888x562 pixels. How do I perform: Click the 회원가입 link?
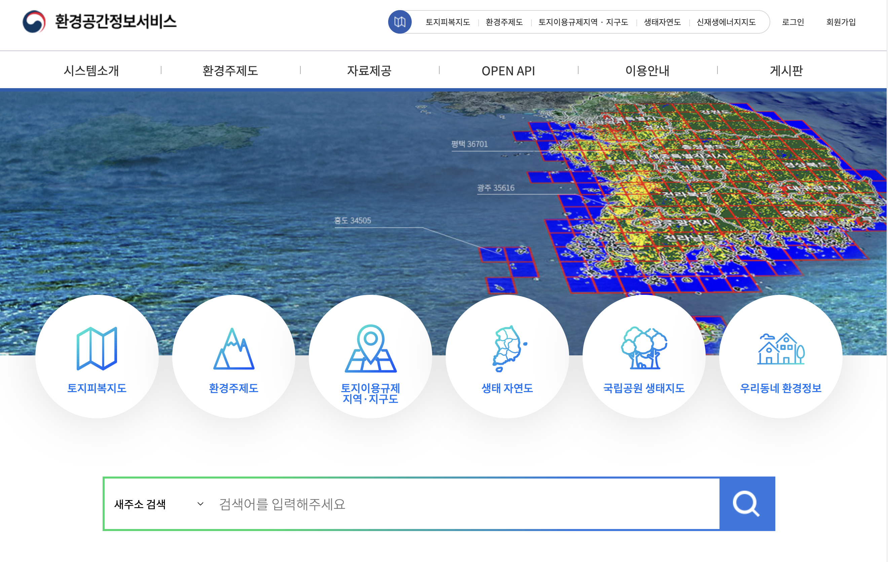841,22
